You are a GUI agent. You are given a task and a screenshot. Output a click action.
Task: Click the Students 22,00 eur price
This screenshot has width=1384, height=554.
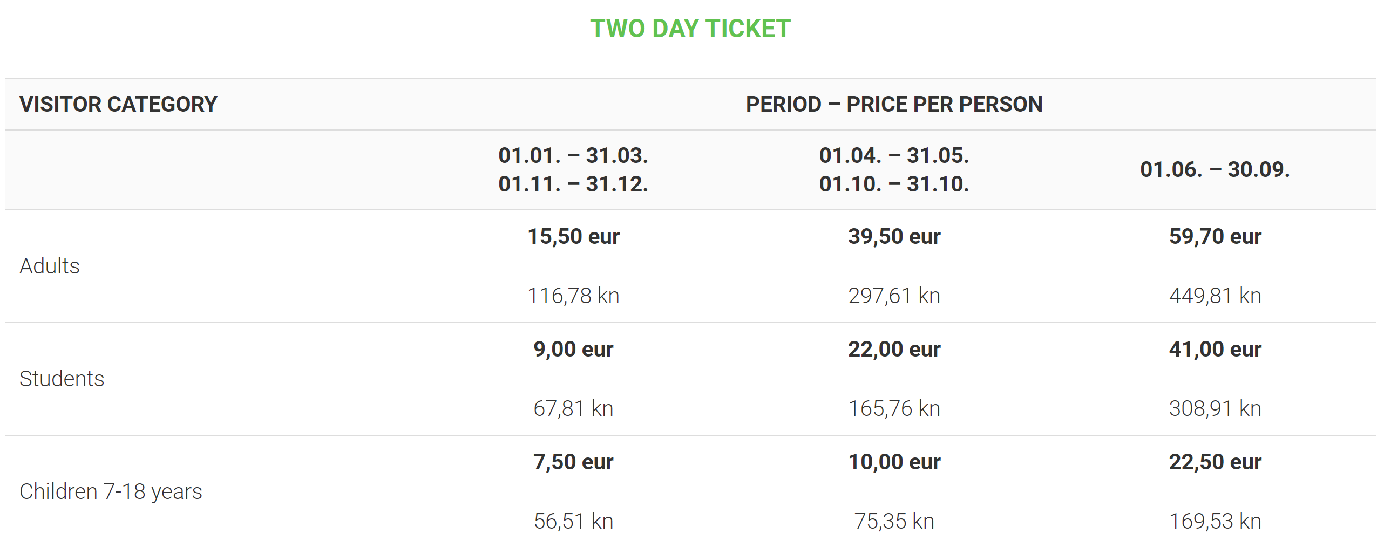point(893,349)
